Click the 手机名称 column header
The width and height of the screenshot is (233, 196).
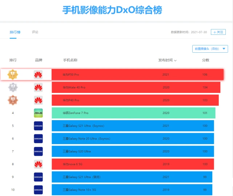[70, 60]
